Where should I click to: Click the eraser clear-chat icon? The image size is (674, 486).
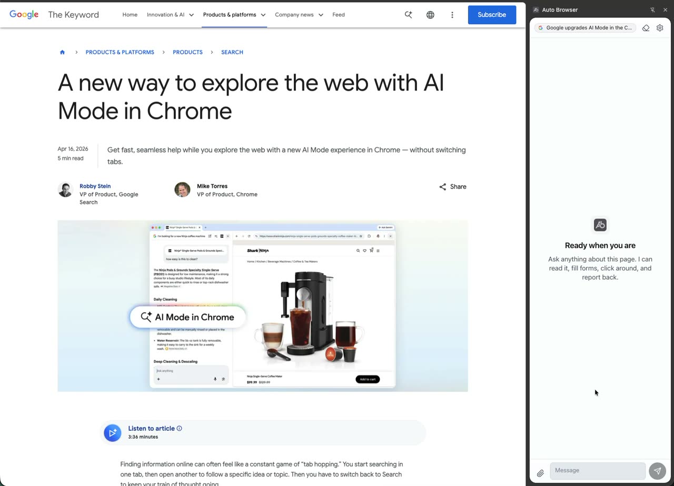[x=646, y=28]
